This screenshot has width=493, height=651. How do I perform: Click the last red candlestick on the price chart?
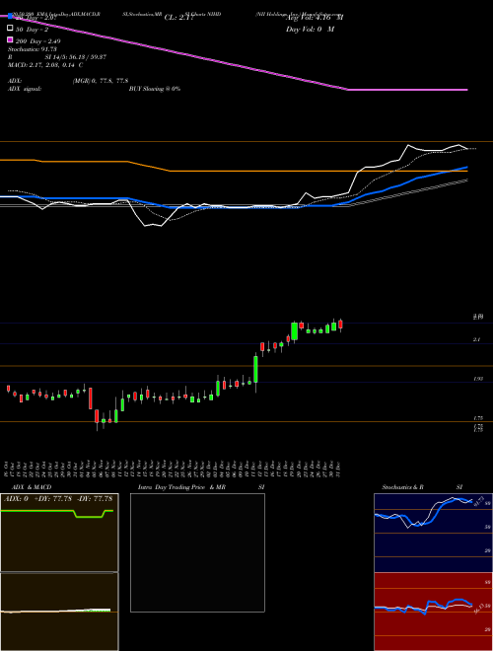pyautogui.click(x=341, y=325)
